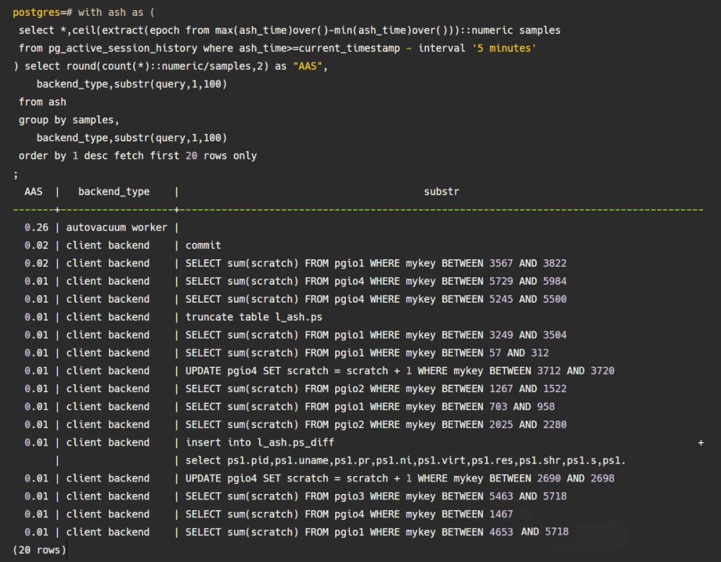Click the backend_type column header

tap(113, 192)
